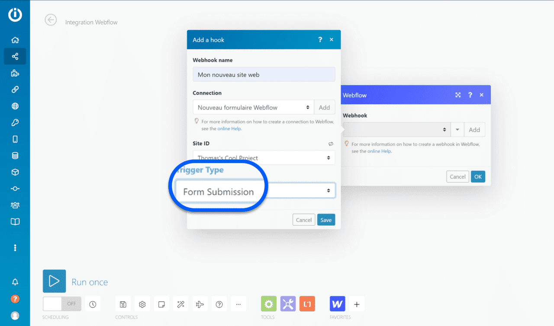Click OK in Webflow panel
Viewport: 554px width, 326px height.
478,176
